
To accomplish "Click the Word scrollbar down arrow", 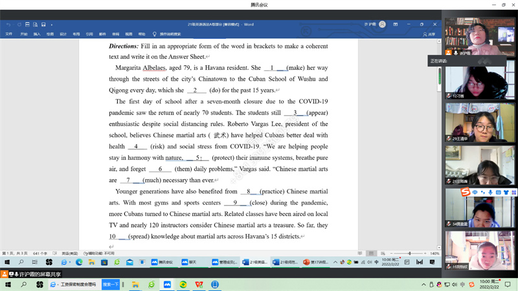I will pos(439,248).
